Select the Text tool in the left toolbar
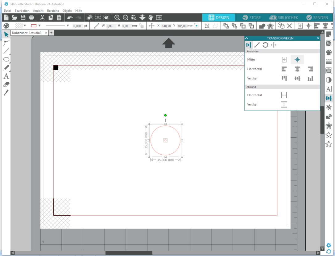This screenshot has height=256, width=335. pyautogui.click(x=6, y=76)
